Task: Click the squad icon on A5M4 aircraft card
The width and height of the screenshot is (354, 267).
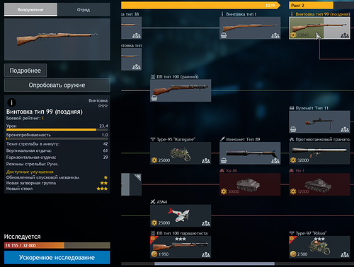Action: pos(206,223)
